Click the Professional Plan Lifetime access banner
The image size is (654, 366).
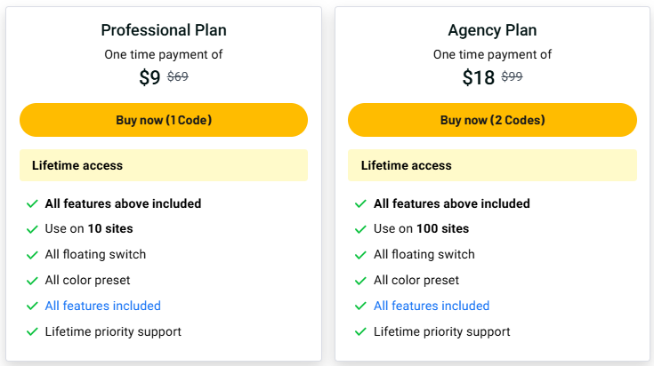tap(164, 165)
